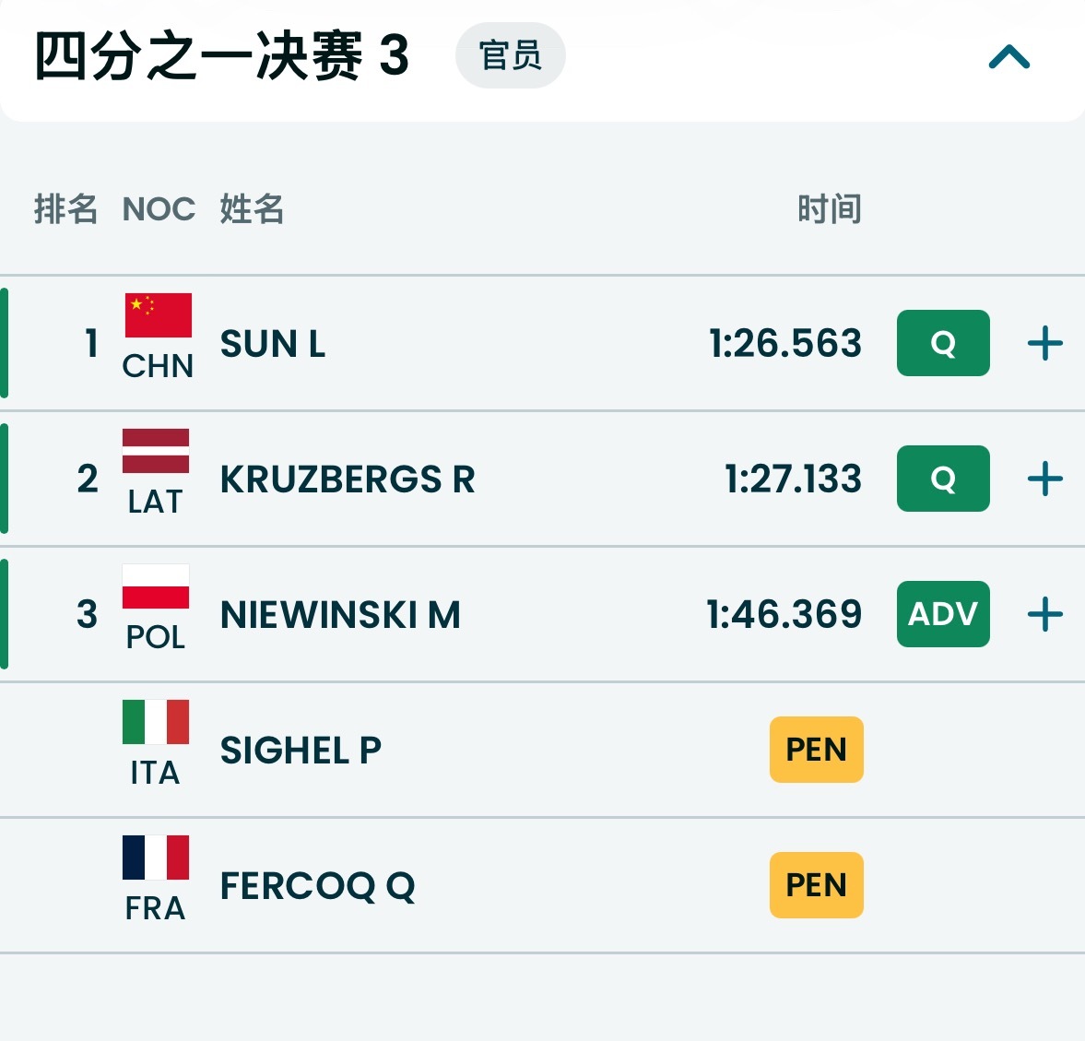This screenshot has width=1085, height=1041.
Task: Click the 时间 column header
Action: [x=829, y=209]
